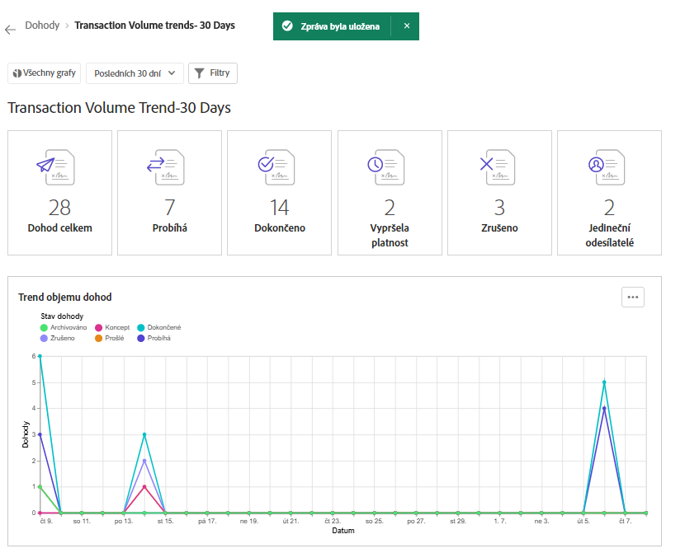Toggle Probíhá legend purple swatch
The image size is (685, 553).
click(x=140, y=339)
